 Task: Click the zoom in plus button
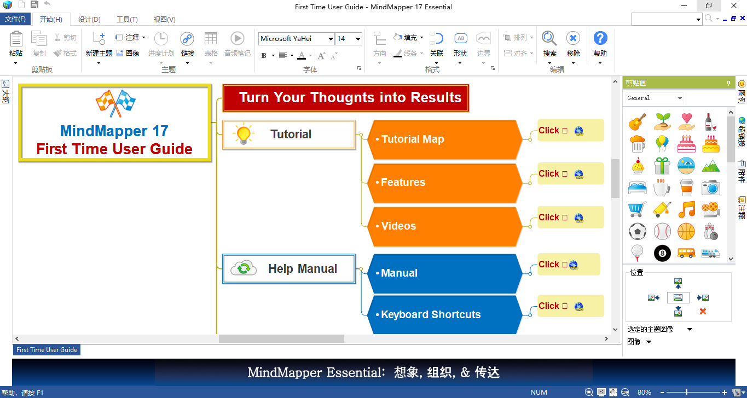(x=725, y=393)
